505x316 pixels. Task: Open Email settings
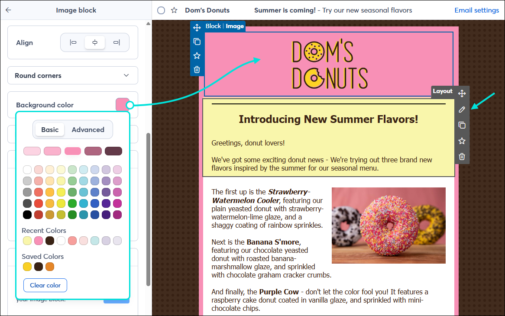point(476,10)
